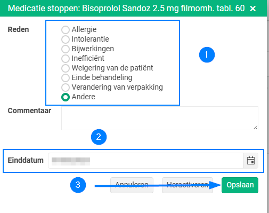Screen dimensions: 269x213
Task: Click the Annuleren button
Action: (132, 185)
